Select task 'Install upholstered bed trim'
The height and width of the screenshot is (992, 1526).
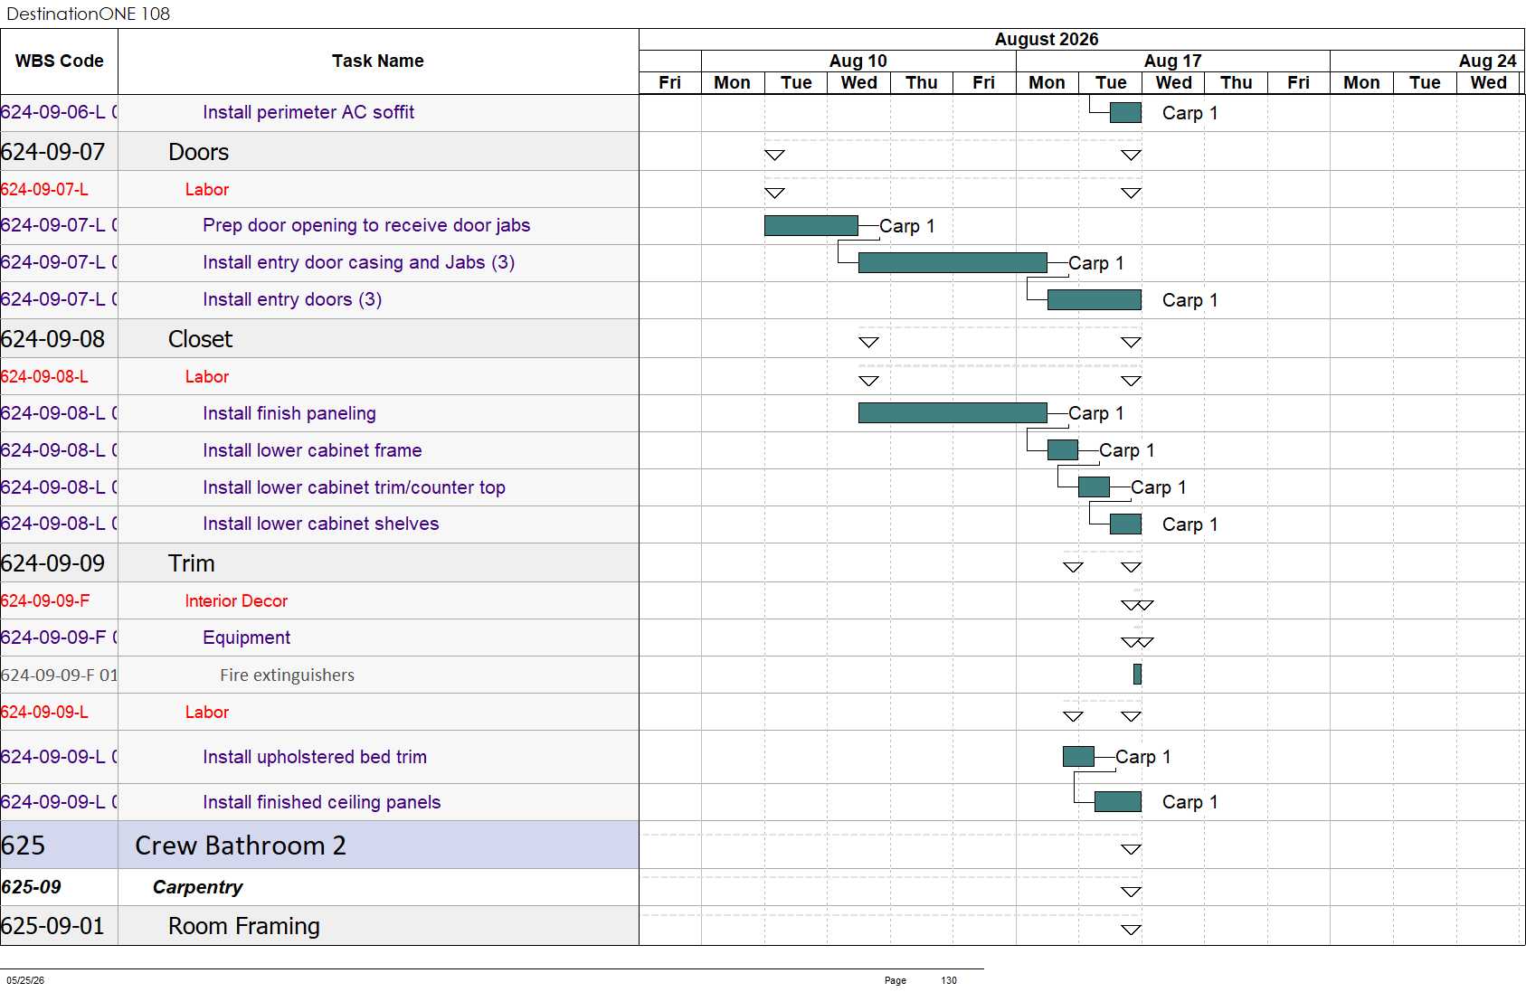[315, 757]
